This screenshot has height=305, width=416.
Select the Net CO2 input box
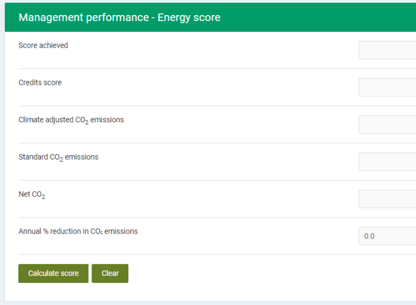(387, 199)
